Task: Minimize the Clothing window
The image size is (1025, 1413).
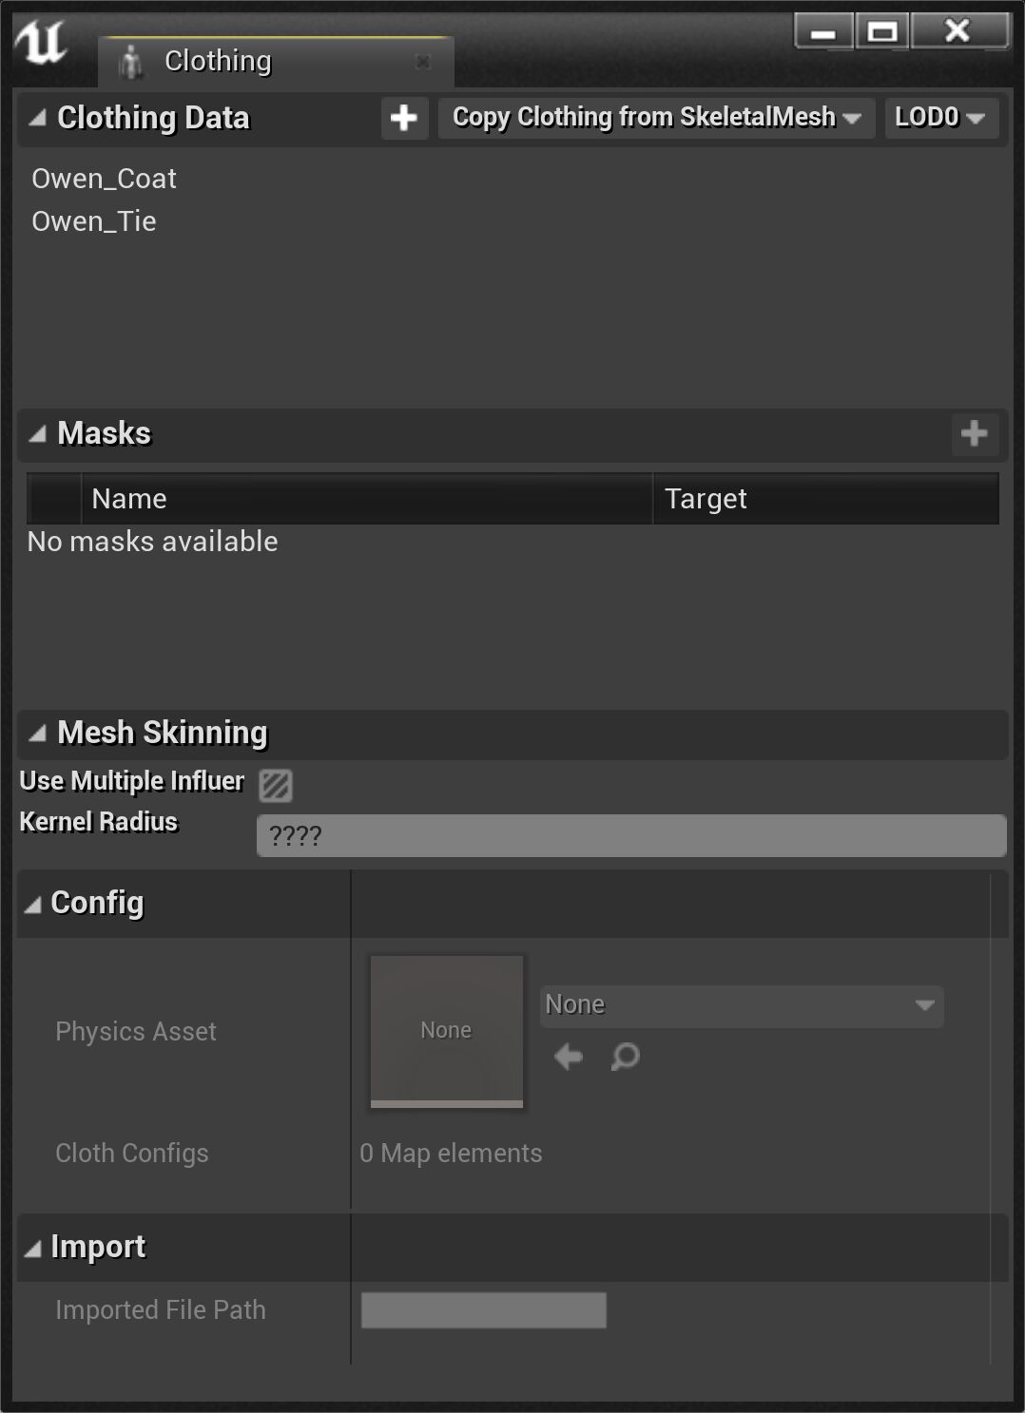Action: click(x=823, y=32)
